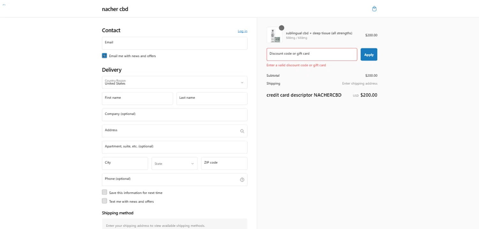
Task: Click the Log in link
Action: pyautogui.click(x=242, y=31)
